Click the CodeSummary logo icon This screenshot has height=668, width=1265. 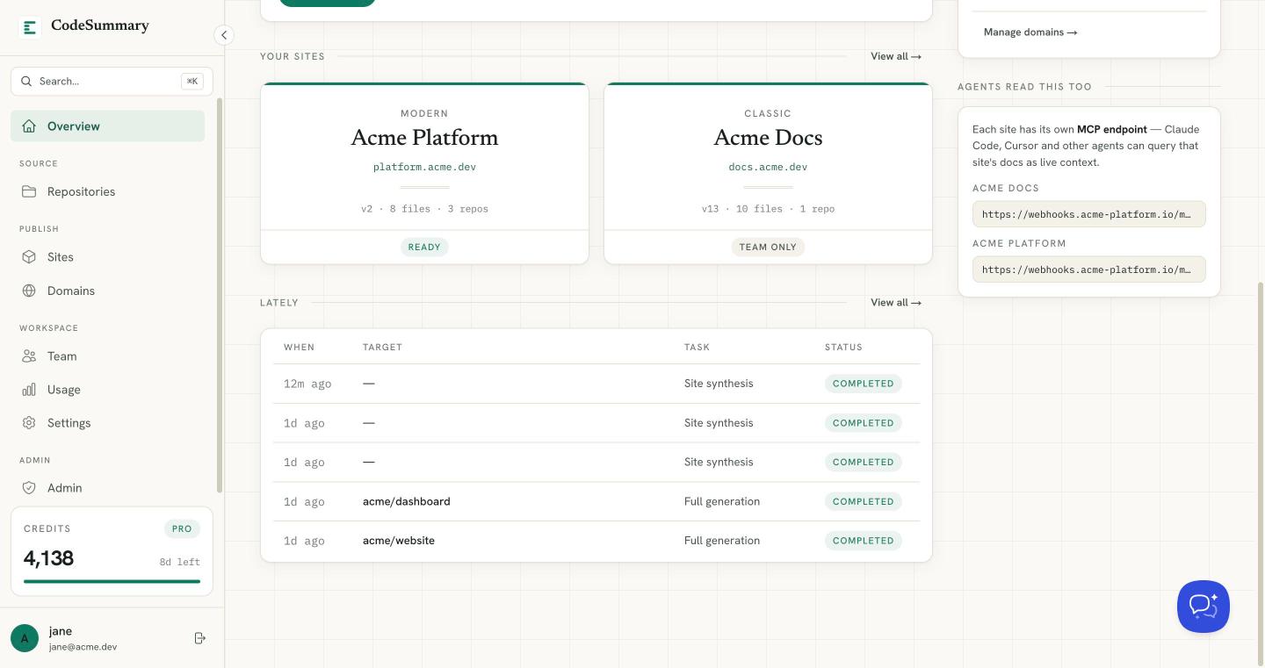(30, 27)
